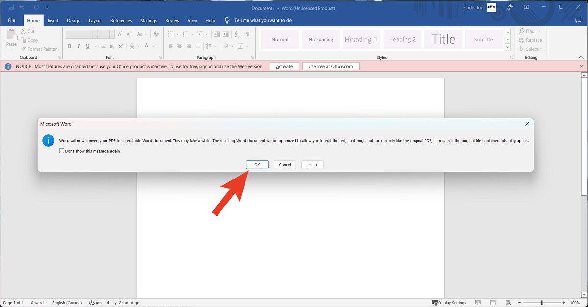Click OK in the Microsoft Word dialog

coord(257,165)
